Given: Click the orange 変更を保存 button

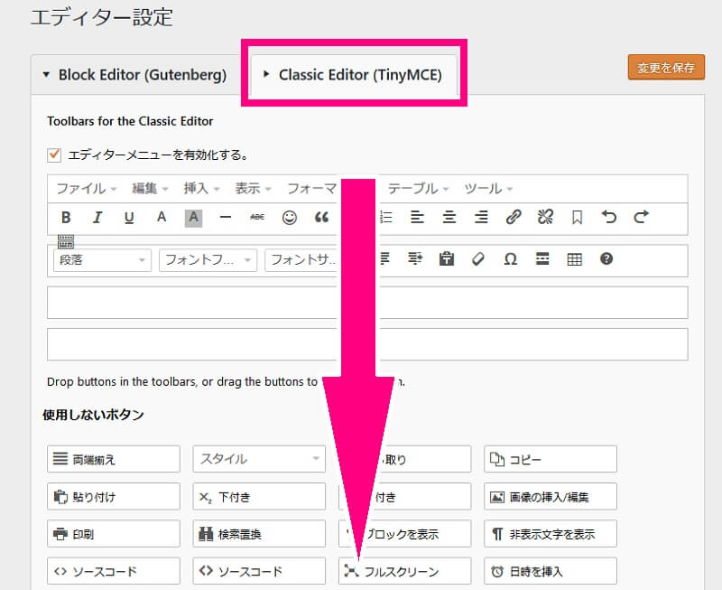Looking at the screenshot, I should (666, 68).
